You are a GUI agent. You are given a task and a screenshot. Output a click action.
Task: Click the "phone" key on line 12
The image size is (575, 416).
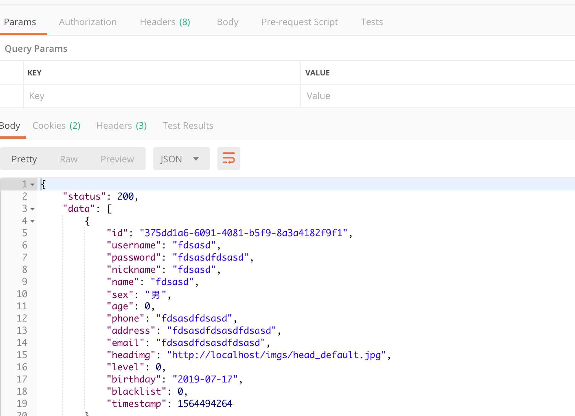[x=126, y=318]
